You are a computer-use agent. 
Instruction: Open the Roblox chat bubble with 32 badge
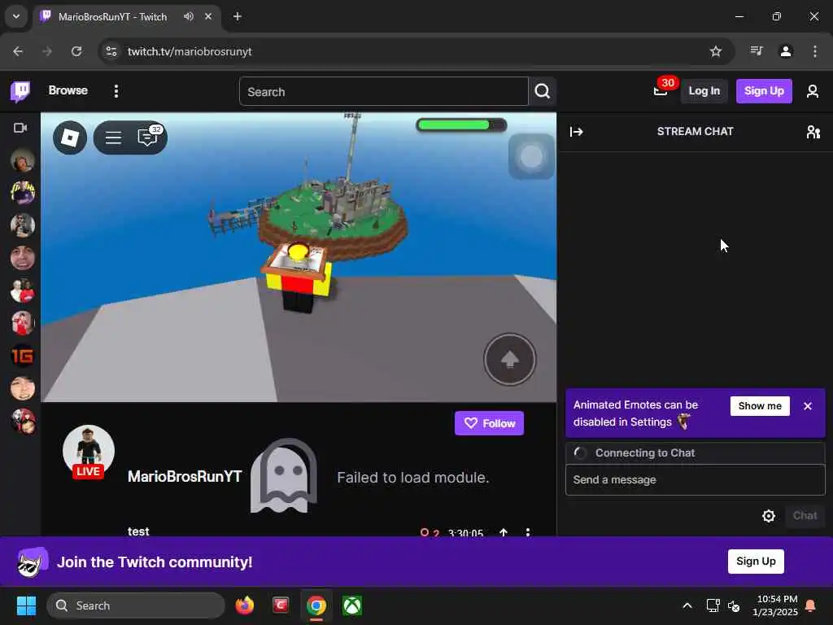pos(148,137)
